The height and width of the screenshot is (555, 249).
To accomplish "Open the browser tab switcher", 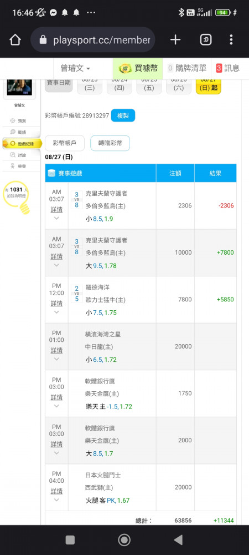I will point(206,40).
